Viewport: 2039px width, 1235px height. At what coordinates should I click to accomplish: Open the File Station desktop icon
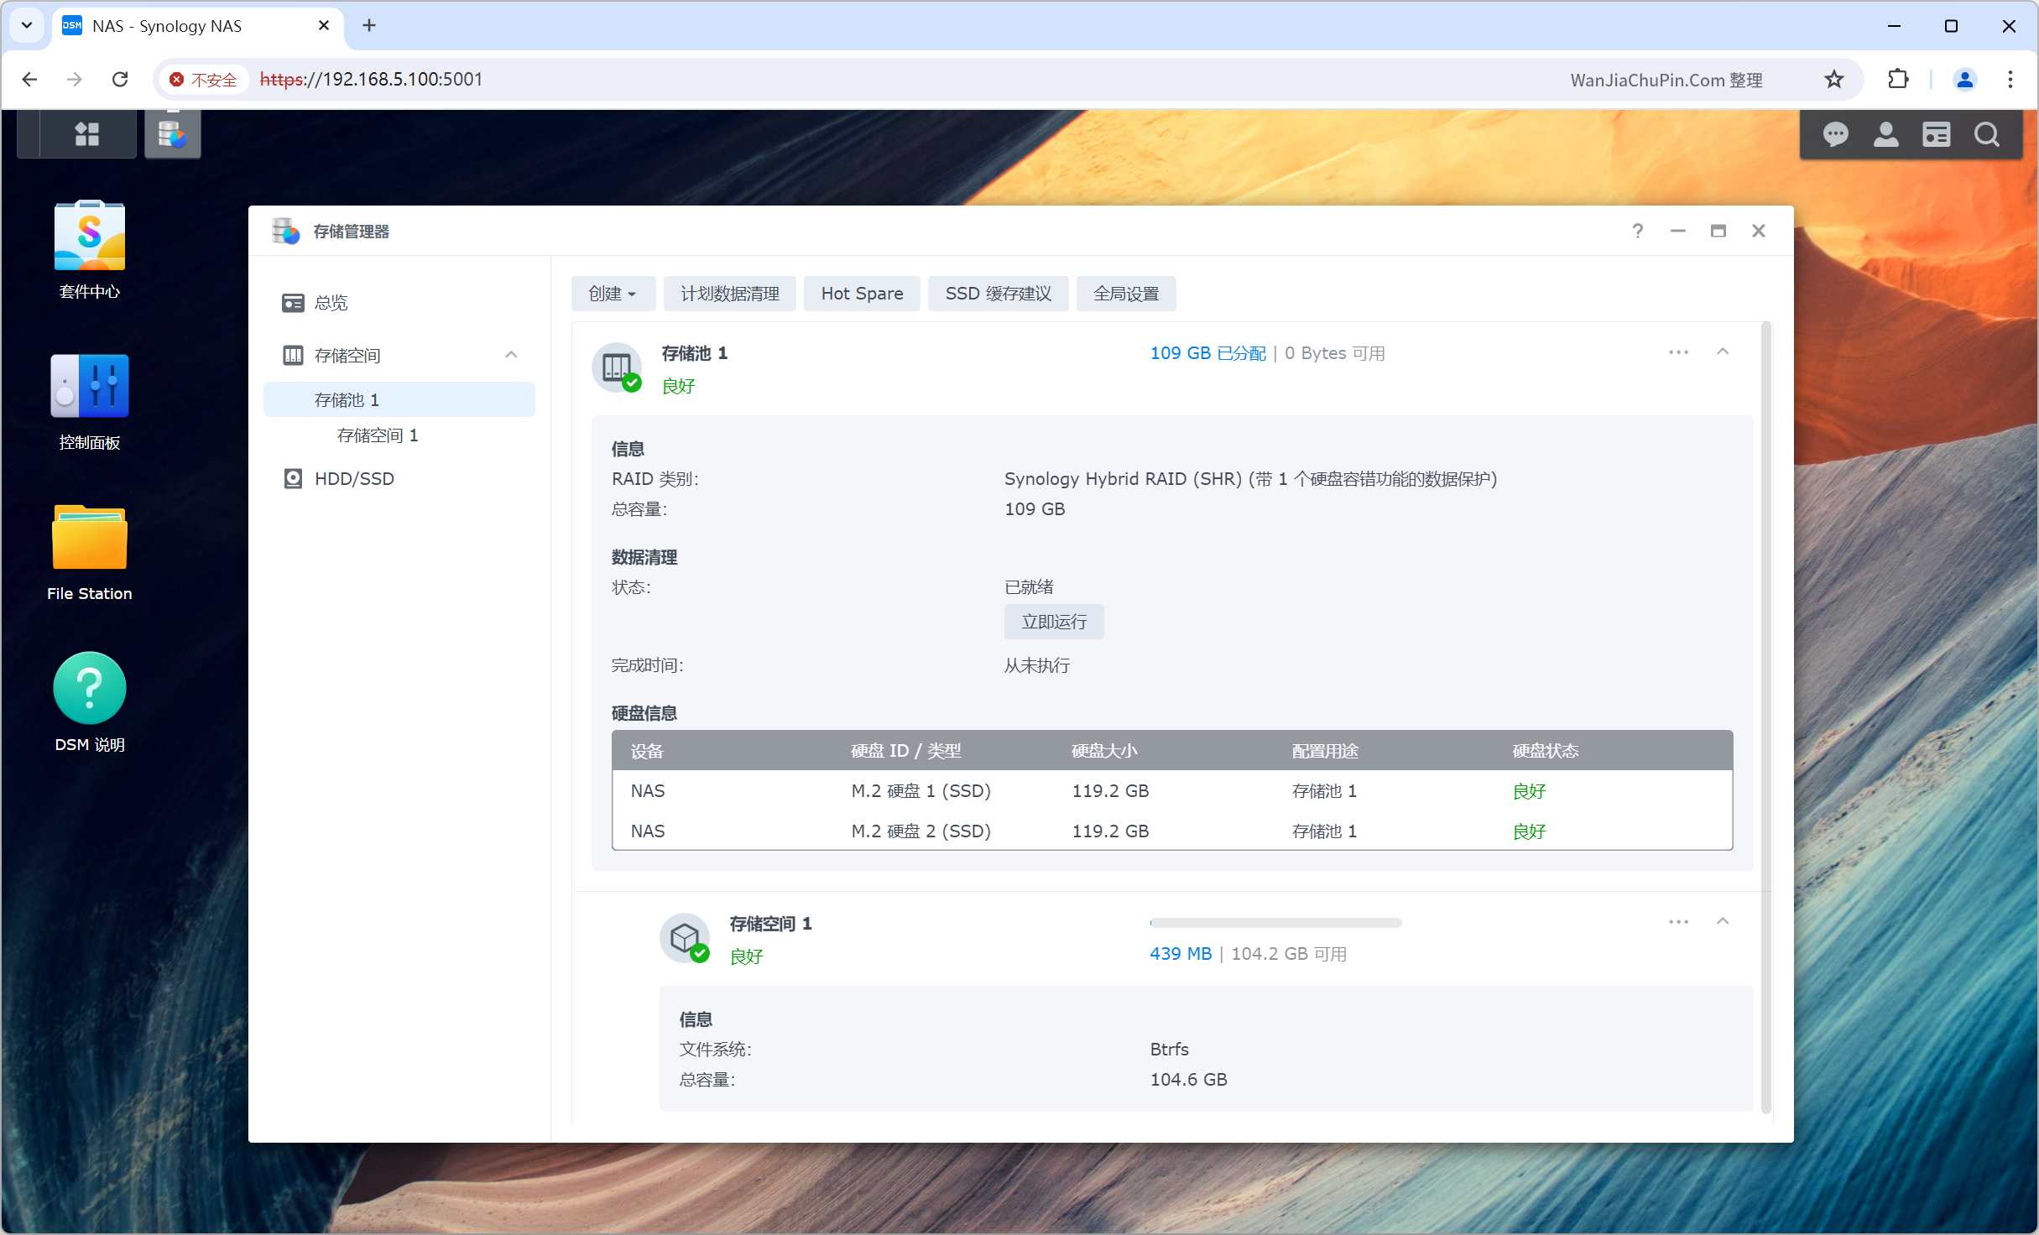tap(90, 552)
